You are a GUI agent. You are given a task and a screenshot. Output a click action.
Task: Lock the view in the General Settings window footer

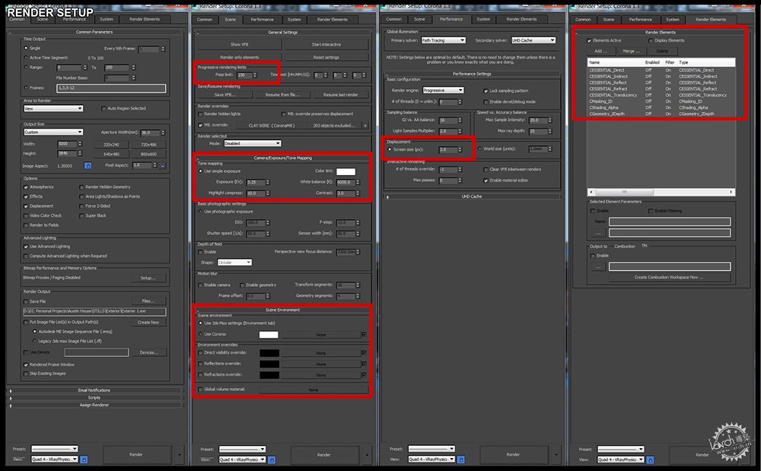272,460
